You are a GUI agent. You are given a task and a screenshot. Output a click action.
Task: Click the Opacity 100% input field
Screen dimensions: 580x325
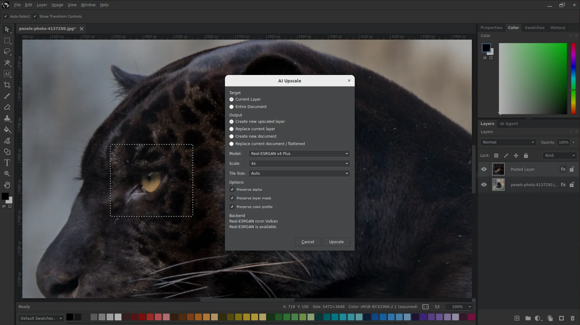point(564,142)
